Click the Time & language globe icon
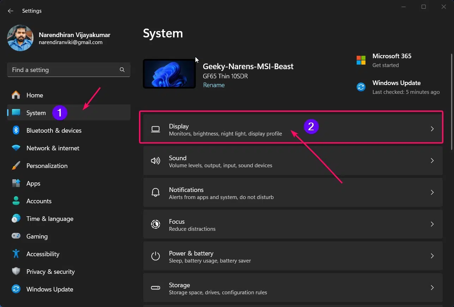 (x=16, y=219)
